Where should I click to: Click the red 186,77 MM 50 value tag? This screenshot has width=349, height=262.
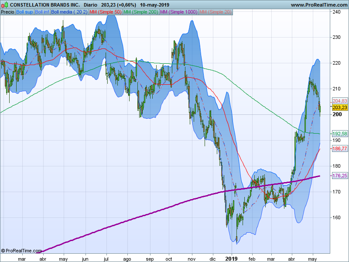coord(340,148)
